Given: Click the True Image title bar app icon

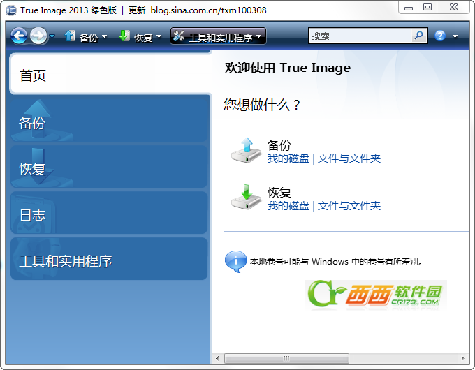Looking at the screenshot, I should [x=11, y=10].
